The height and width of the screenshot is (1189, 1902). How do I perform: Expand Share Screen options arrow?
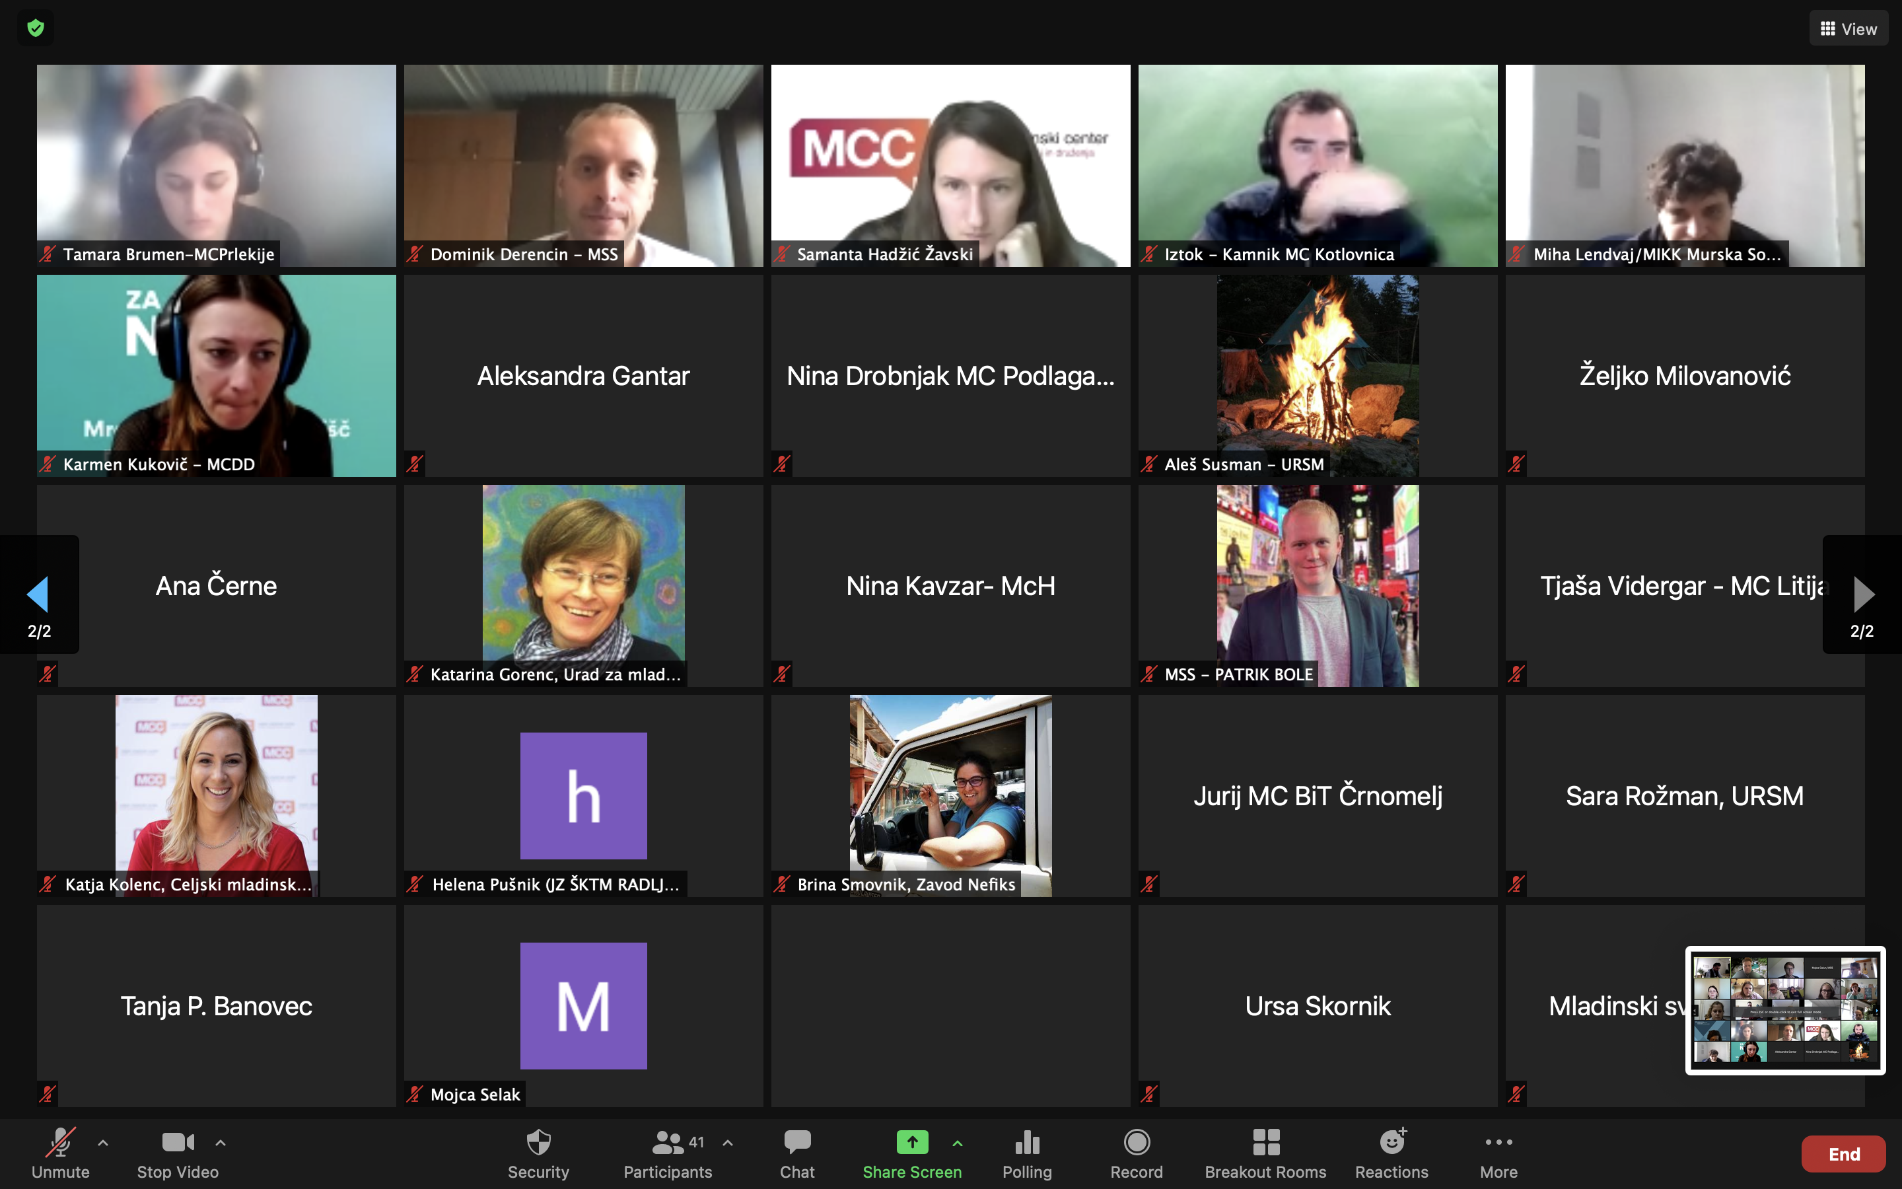click(x=958, y=1143)
